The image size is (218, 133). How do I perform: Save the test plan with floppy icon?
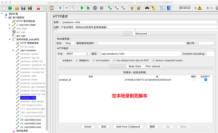pos(23,8)
